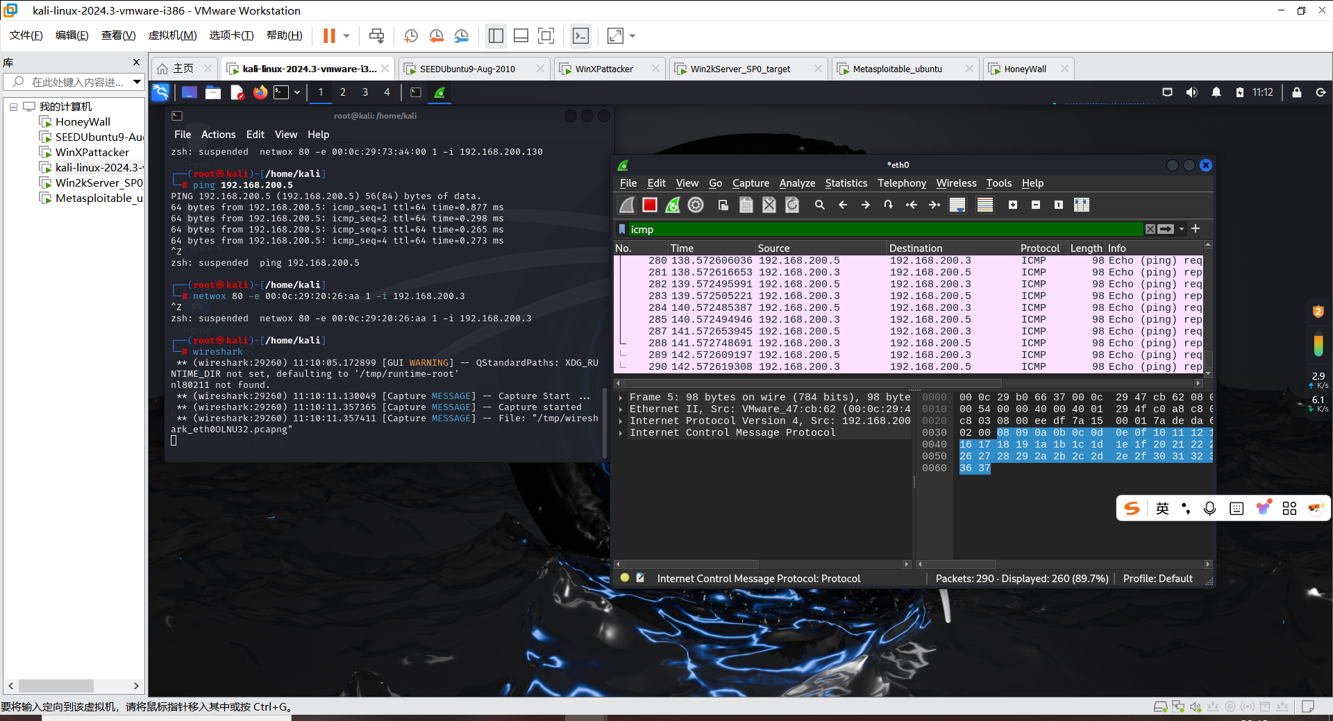Launch Firefox from the Kali panel
The height and width of the screenshot is (721, 1333).
pyautogui.click(x=260, y=92)
